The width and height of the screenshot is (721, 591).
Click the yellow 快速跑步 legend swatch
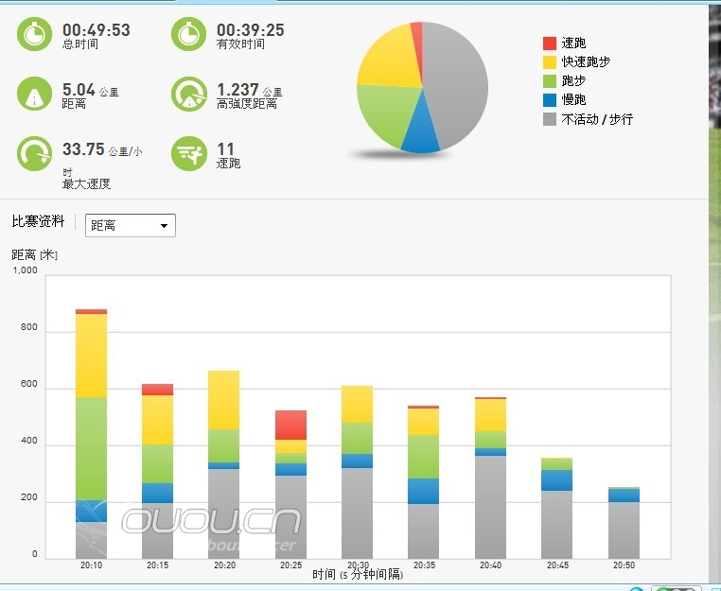click(550, 62)
